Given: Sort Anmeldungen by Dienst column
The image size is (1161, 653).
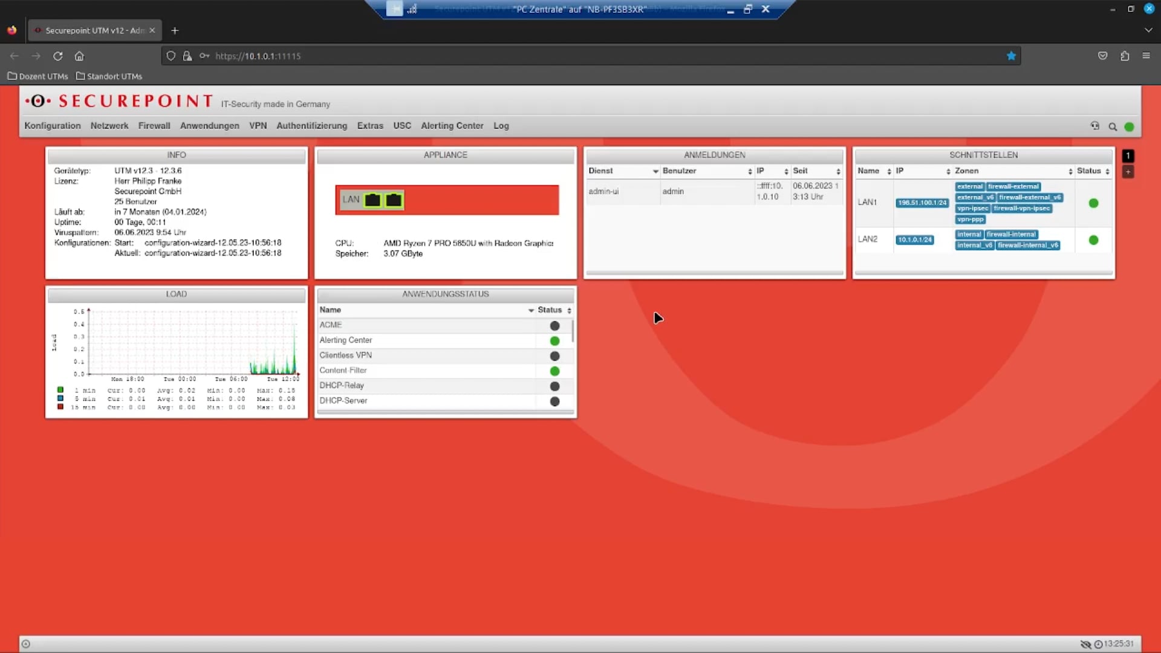Looking at the screenshot, I should (623, 171).
